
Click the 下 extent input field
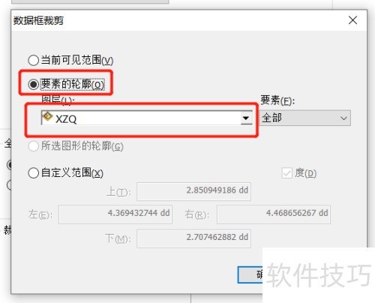tap(193, 238)
